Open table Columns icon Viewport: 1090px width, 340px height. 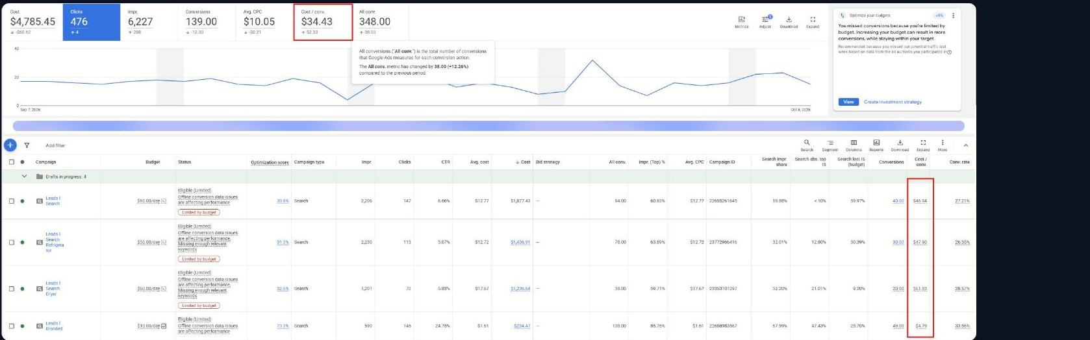click(854, 143)
